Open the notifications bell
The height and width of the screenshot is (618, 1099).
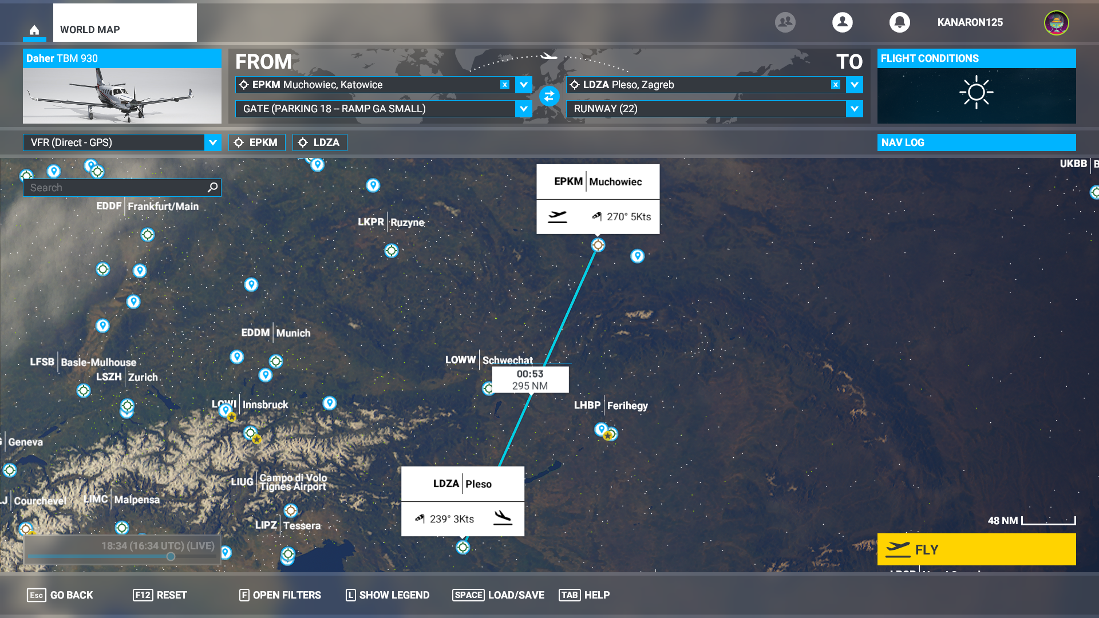[x=899, y=22]
